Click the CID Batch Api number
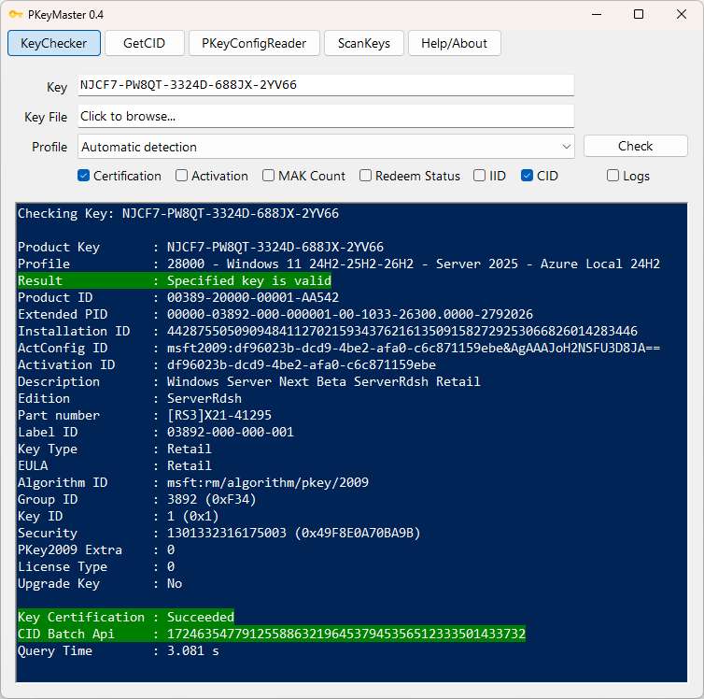 tap(346, 634)
